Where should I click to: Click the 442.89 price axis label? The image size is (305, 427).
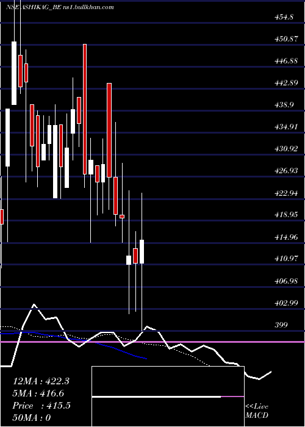tap(285, 83)
